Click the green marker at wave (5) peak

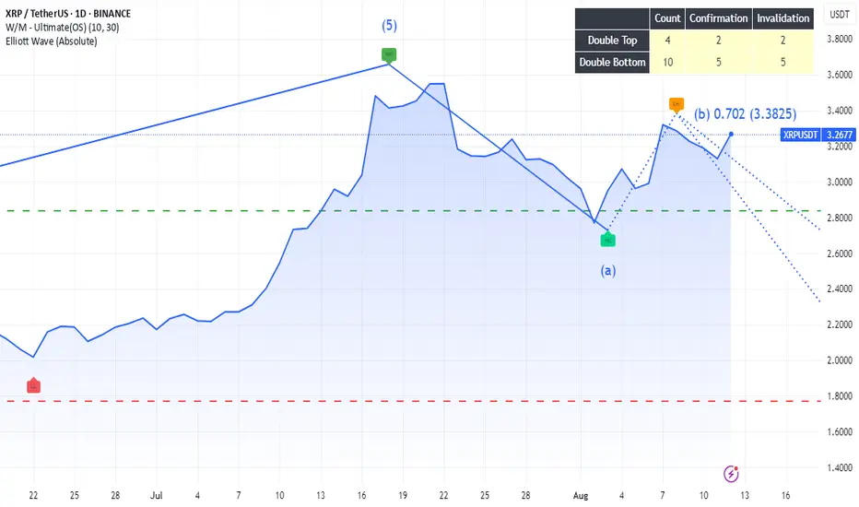388,54
